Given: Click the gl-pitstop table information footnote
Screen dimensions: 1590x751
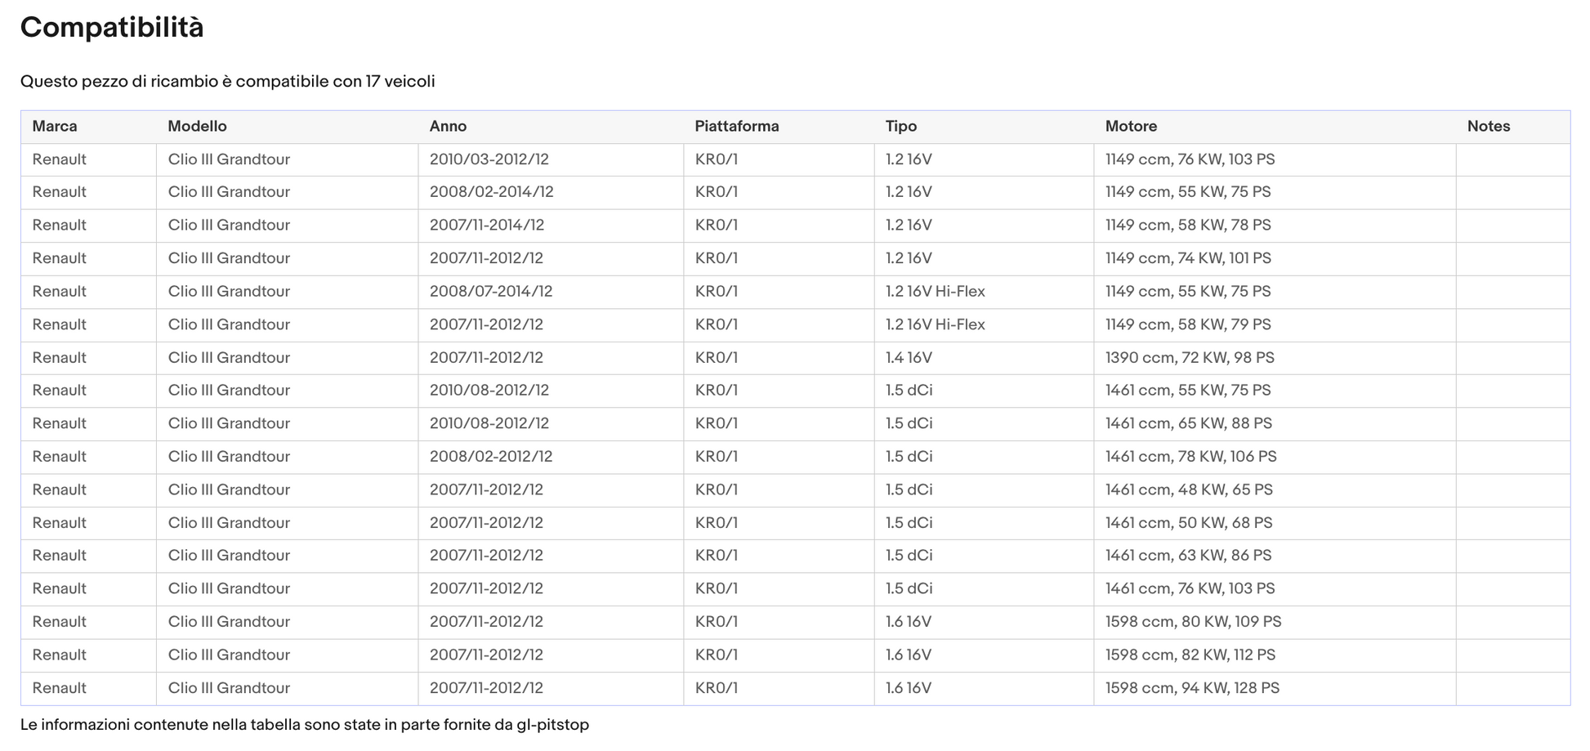Looking at the screenshot, I should pos(305,725).
